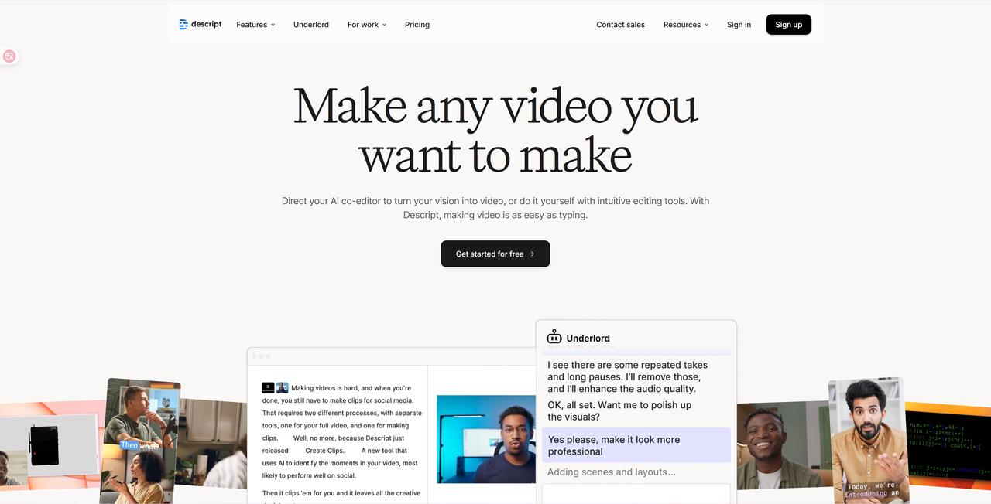Expand the For work dropdown

[x=367, y=25]
